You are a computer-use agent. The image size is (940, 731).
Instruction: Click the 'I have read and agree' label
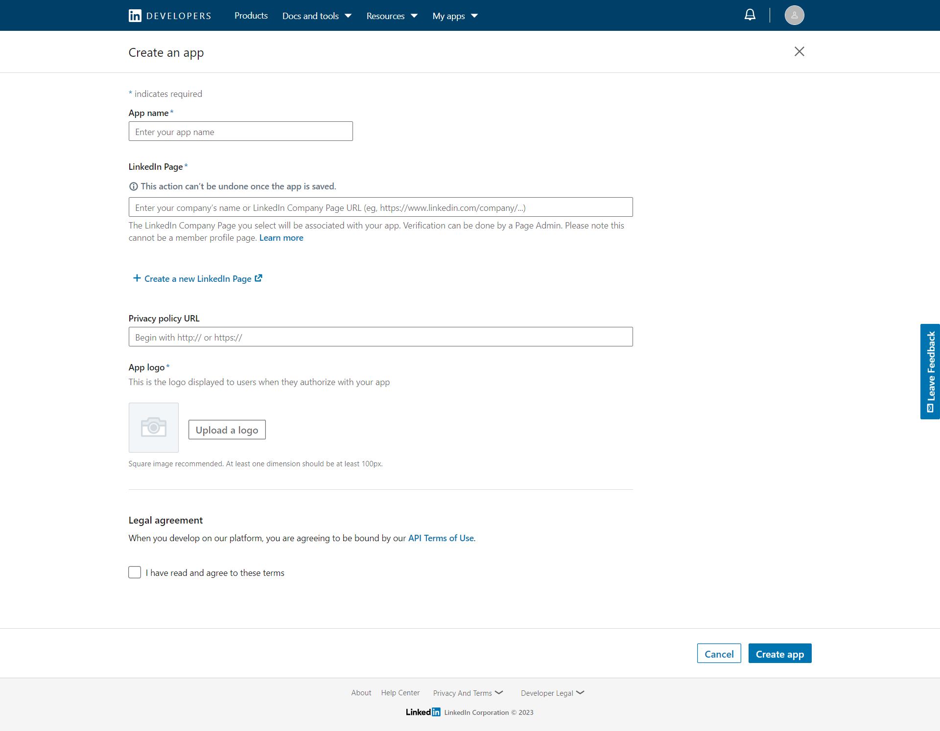[x=215, y=573]
